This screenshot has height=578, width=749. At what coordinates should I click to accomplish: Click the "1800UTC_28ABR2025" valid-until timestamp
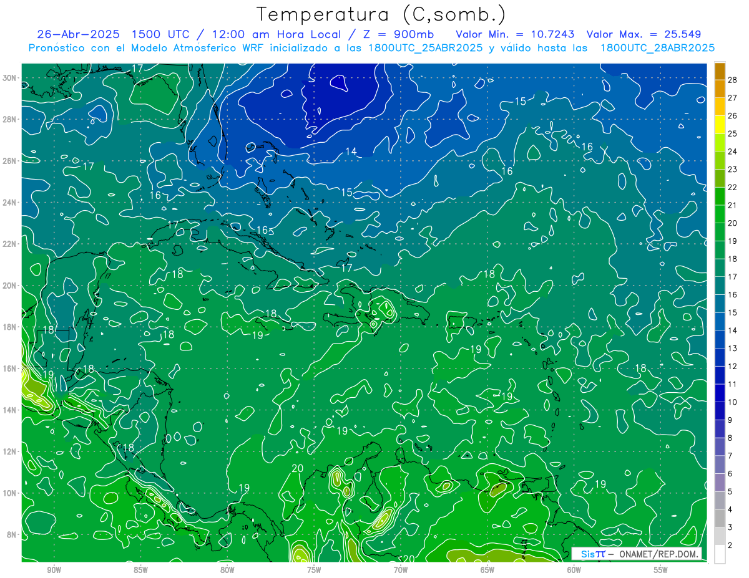coord(657,48)
